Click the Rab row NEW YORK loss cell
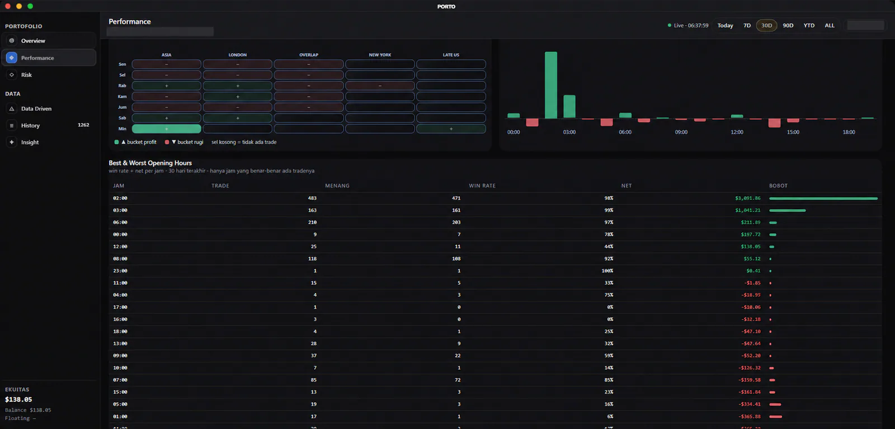Screen dimensions: 895x429 (380, 86)
